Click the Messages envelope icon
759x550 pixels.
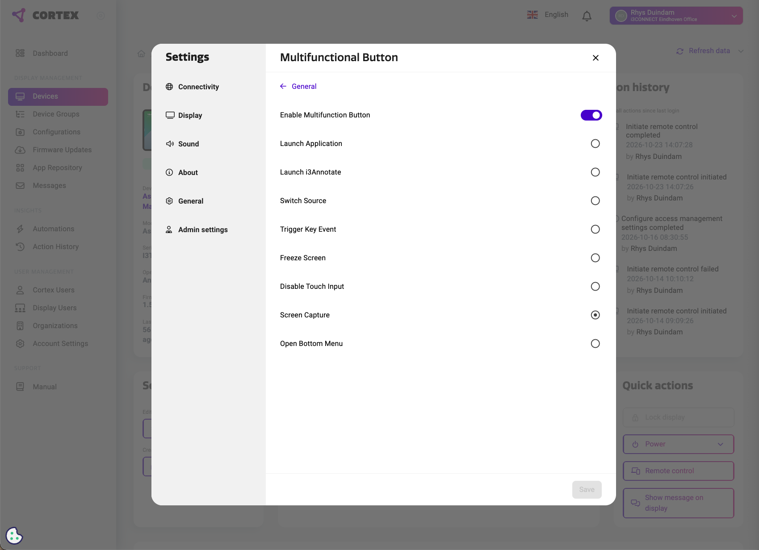(x=20, y=186)
